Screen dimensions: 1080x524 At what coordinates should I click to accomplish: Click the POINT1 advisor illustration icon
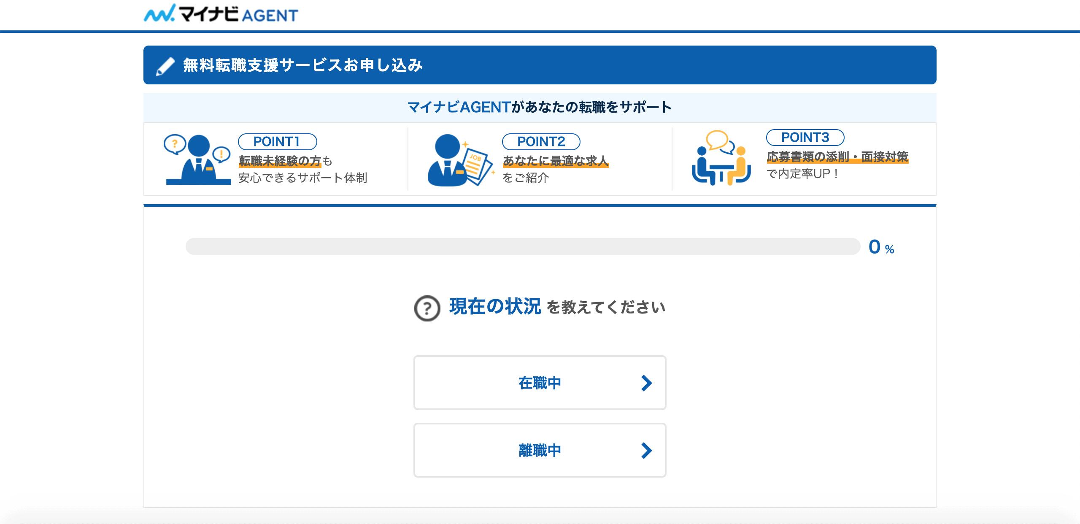[x=197, y=160]
